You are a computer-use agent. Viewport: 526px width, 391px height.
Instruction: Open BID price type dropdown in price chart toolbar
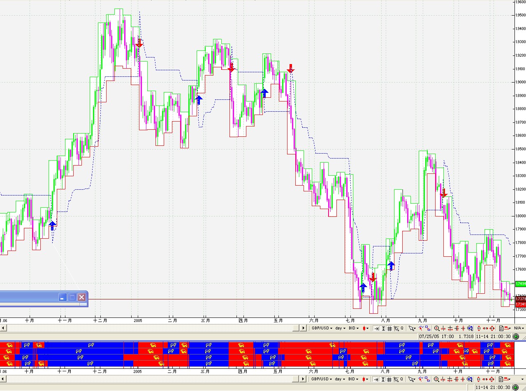point(354,328)
